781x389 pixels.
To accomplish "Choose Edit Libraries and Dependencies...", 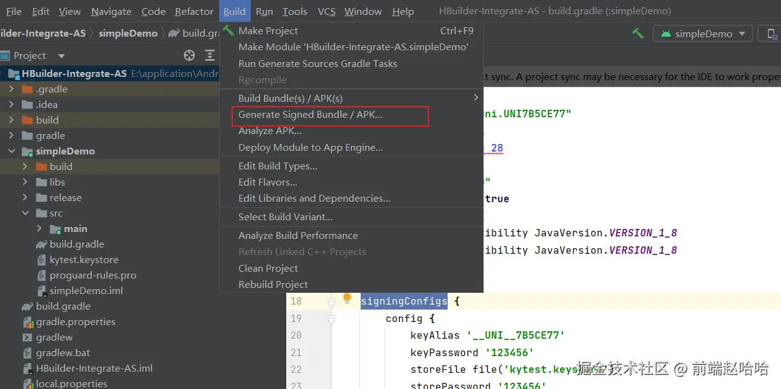I will coord(351,198).
